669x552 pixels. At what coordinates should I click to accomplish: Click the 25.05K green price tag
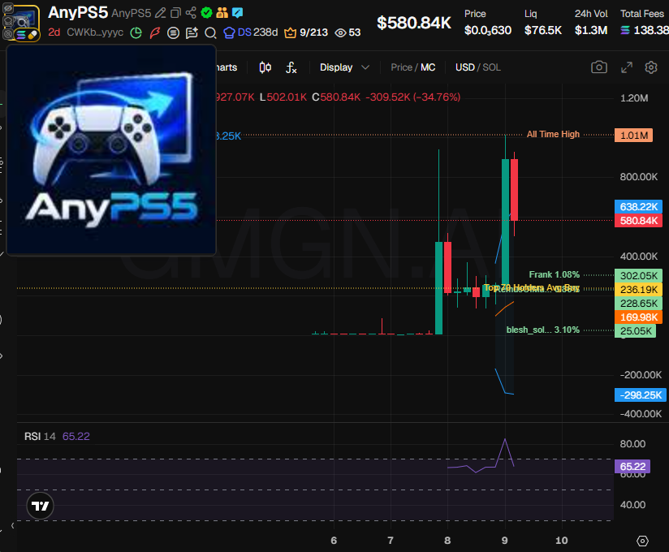point(635,331)
